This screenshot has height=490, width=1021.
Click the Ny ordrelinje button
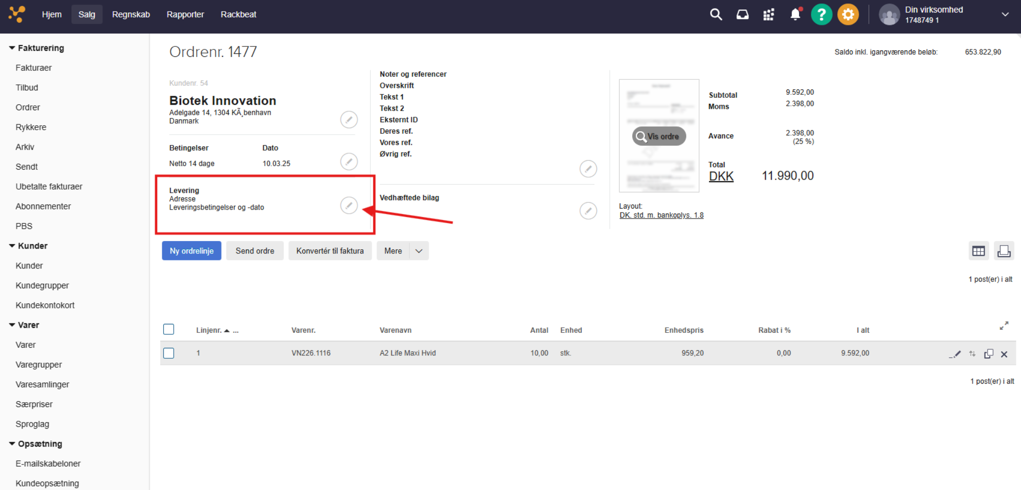pos(192,251)
